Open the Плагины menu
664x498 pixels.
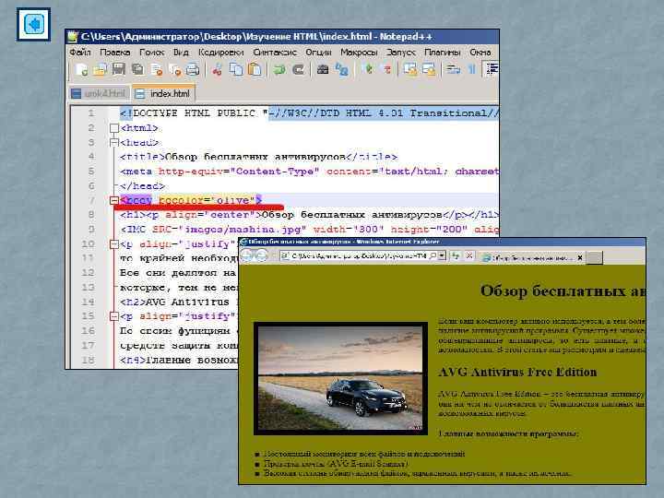[x=442, y=52]
